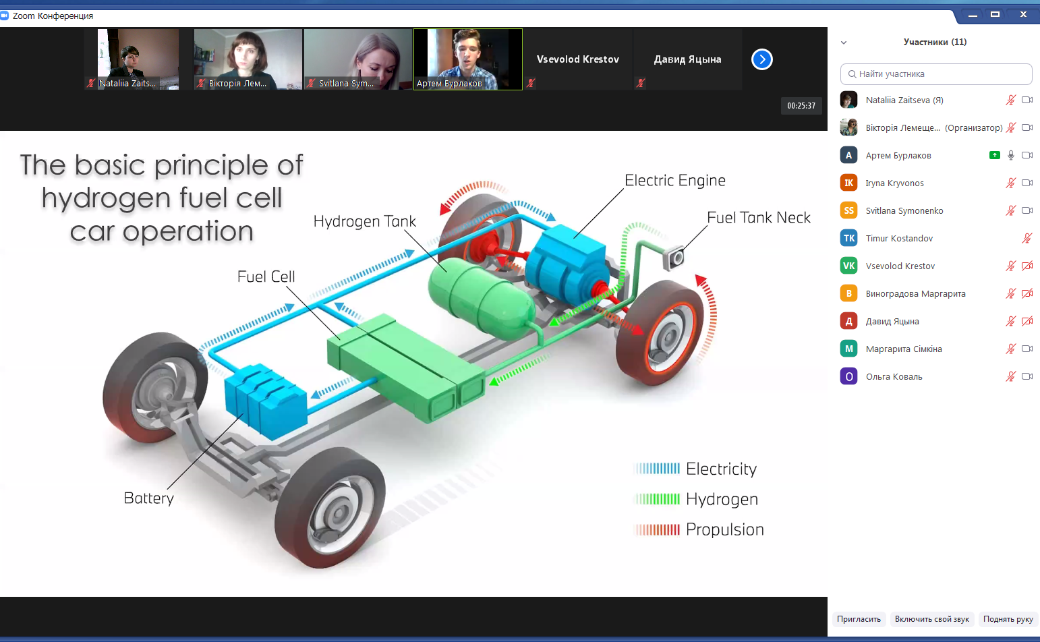The height and width of the screenshot is (642, 1040).
Task: Click the active microphone icon for Артем Бурлаков
Action: 1010,155
